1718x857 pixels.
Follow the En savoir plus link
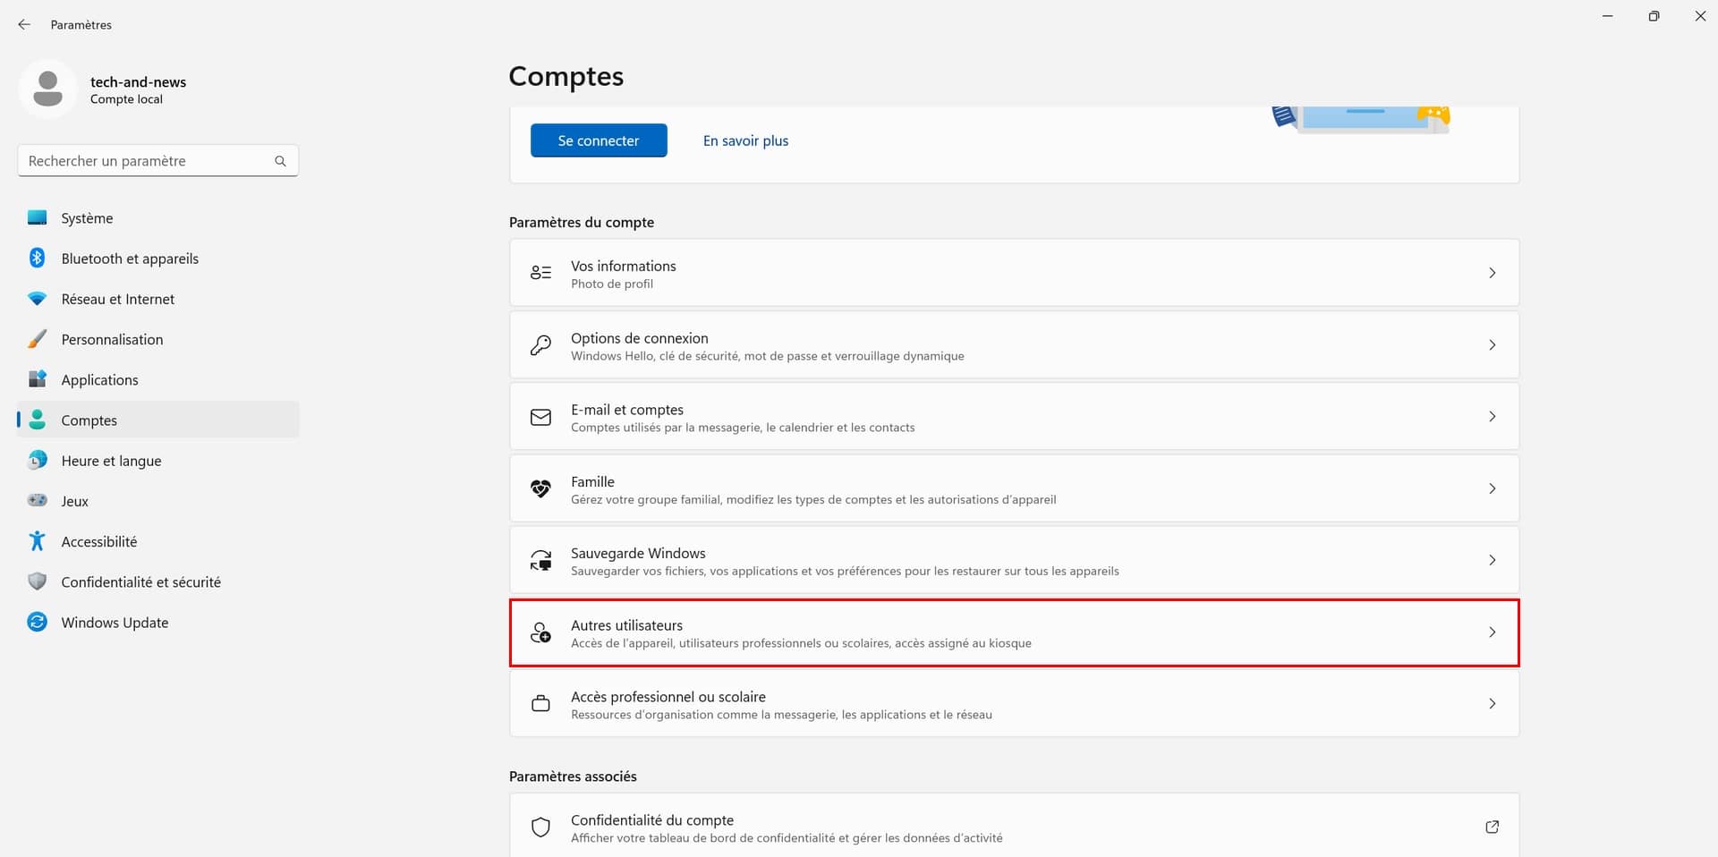pos(745,140)
